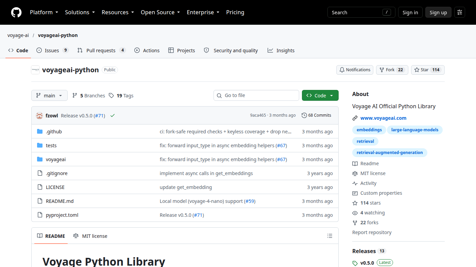Click the Pricing link in header
The height and width of the screenshot is (267, 476).
click(x=235, y=12)
